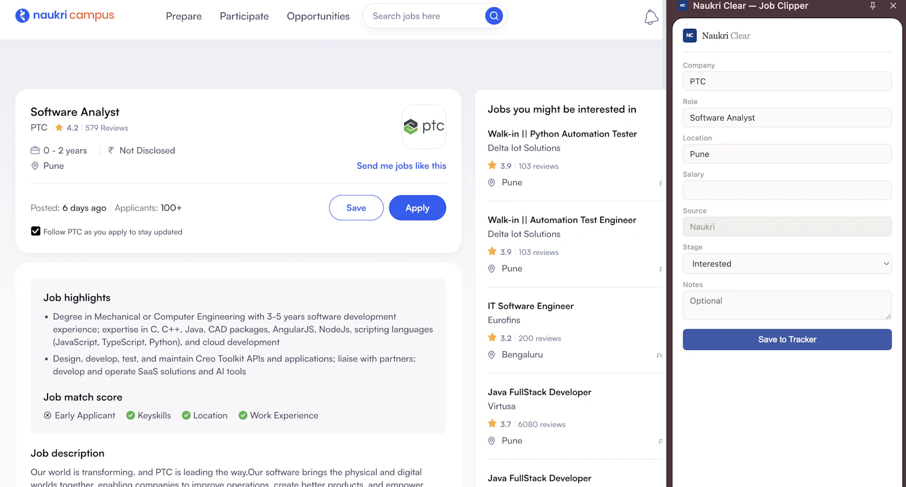Pin the Job Clipper panel
Screen dimensions: 906x487
(873, 6)
